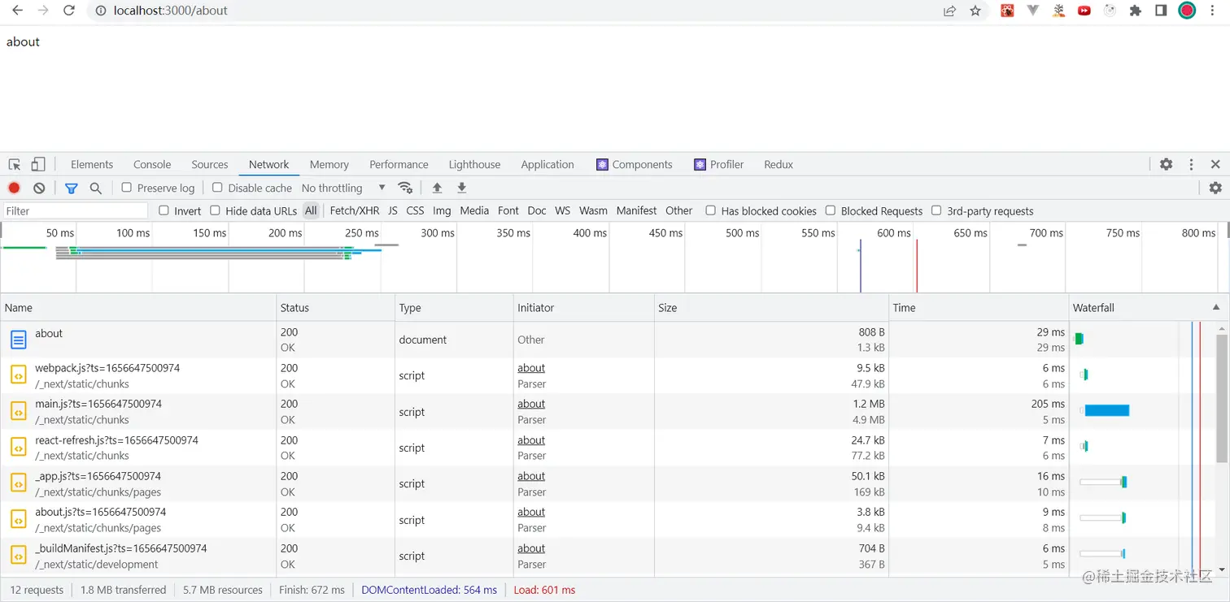Viewport: 1230px width, 602px height.
Task: Check 3rd-party requests
Action: pyautogui.click(x=936, y=210)
